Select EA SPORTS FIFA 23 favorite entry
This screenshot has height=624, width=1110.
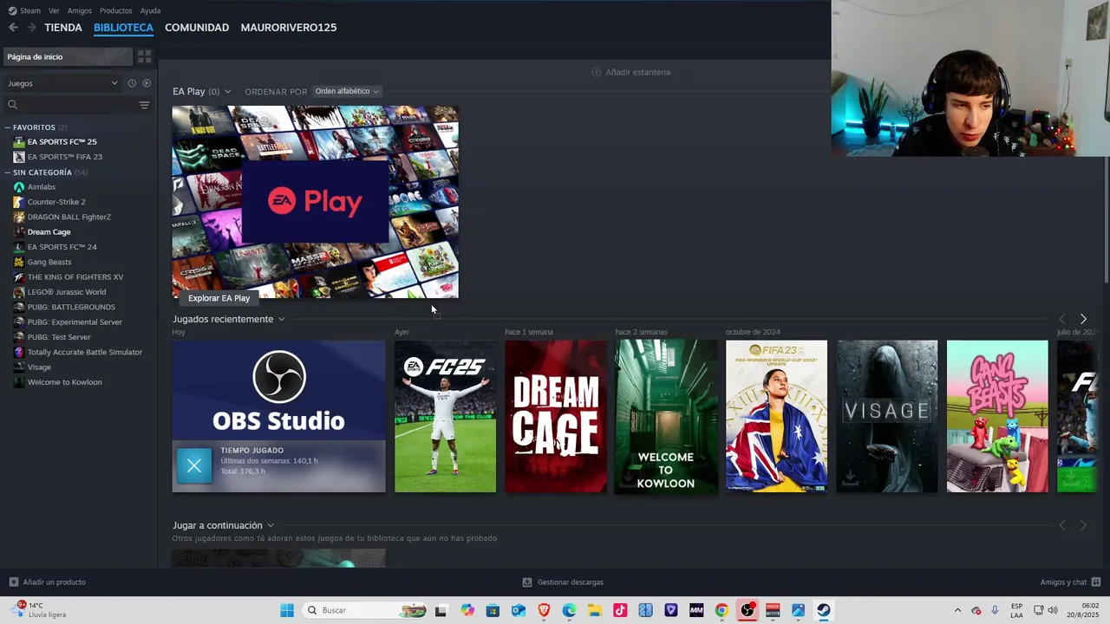coord(64,157)
